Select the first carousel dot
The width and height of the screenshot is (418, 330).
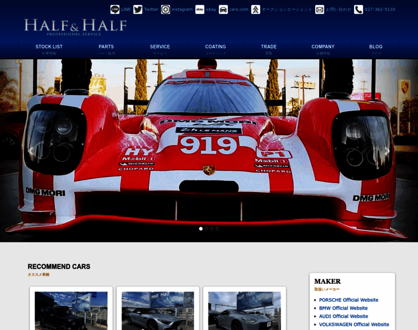click(x=201, y=228)
